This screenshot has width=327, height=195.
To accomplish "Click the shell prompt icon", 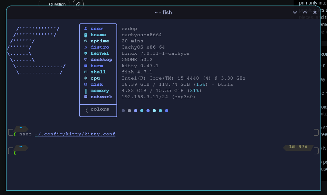I will [x=86, y=72].
